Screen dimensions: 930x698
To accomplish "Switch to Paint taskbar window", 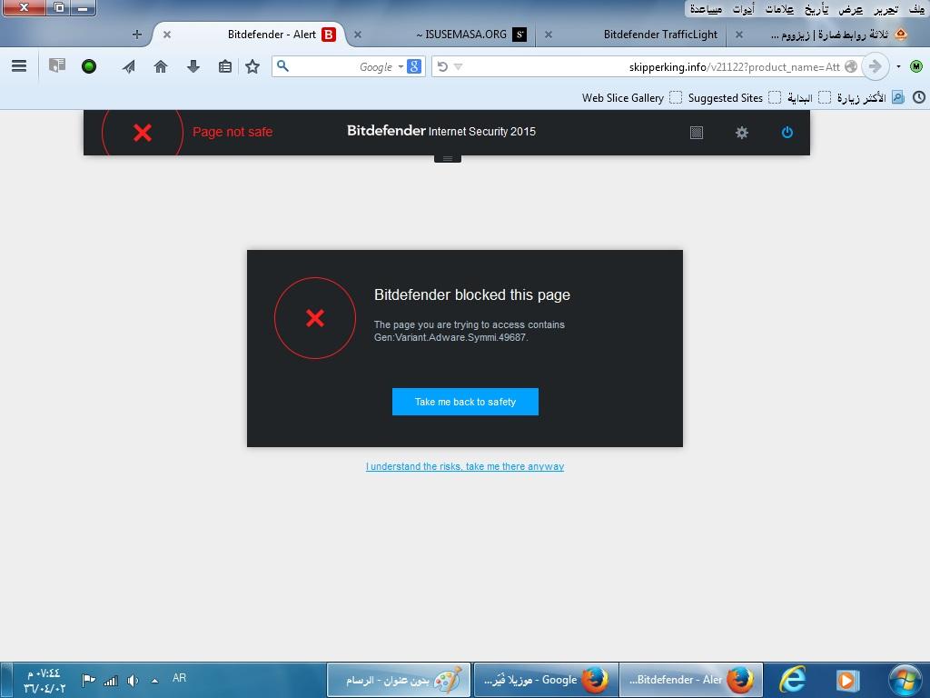I will click(x=400, y=680).
